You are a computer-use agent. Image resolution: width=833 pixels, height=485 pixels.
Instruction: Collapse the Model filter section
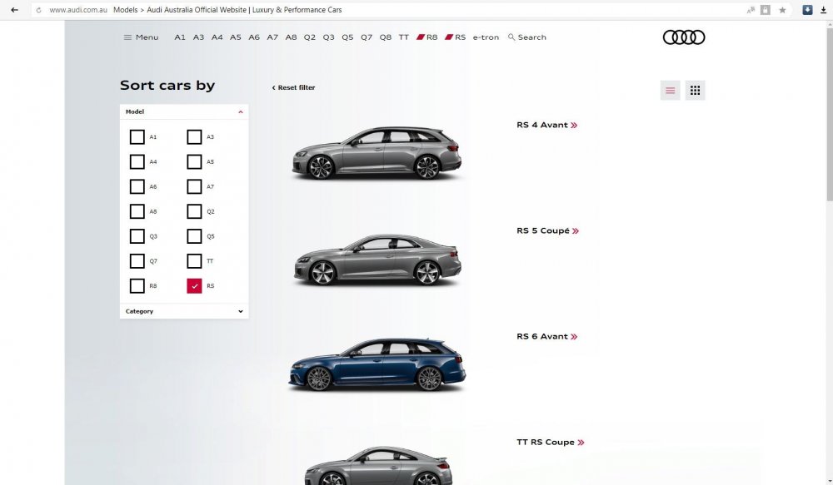coord(241,111)
